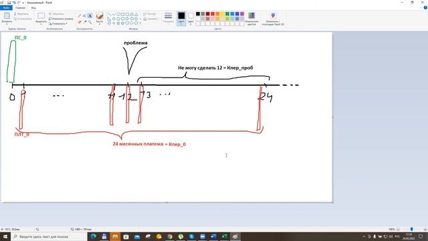The image size is (428, 241).
Task: Choose the Line shape
Action: (x=109, y=14)
